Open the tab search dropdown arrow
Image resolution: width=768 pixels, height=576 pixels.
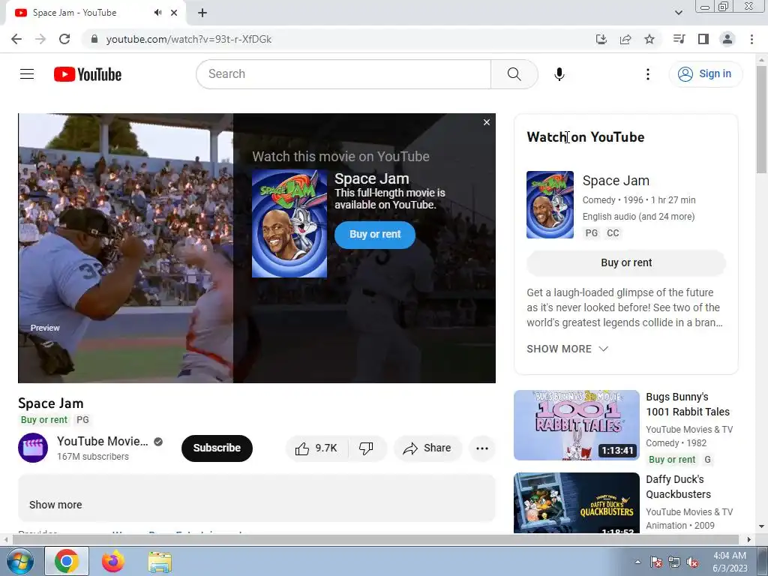[x=678, y=13]
